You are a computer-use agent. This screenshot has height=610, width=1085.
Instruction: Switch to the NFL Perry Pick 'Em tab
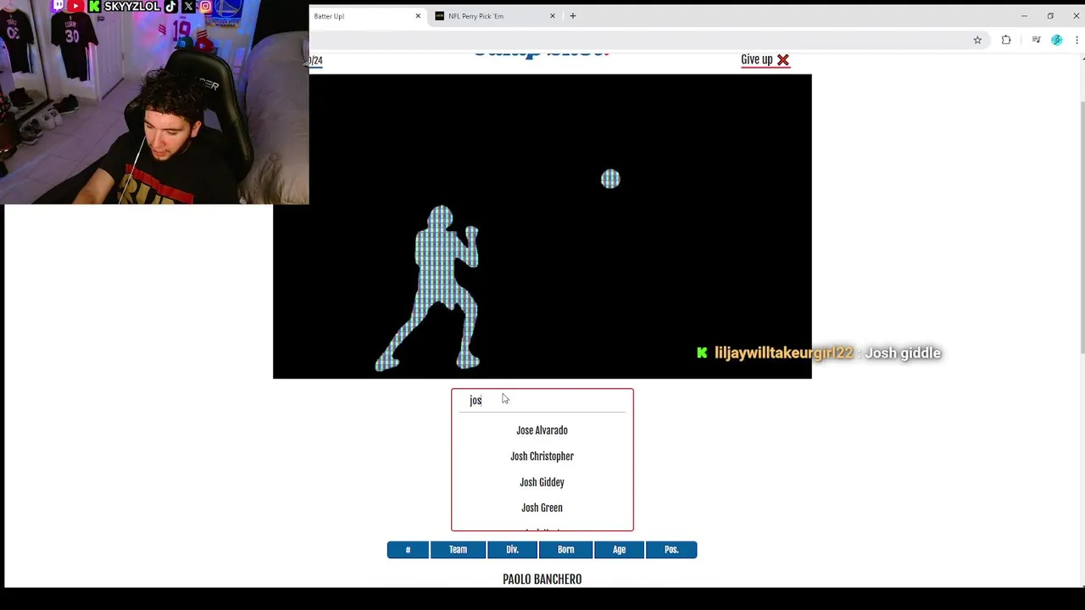pos(496,16)
